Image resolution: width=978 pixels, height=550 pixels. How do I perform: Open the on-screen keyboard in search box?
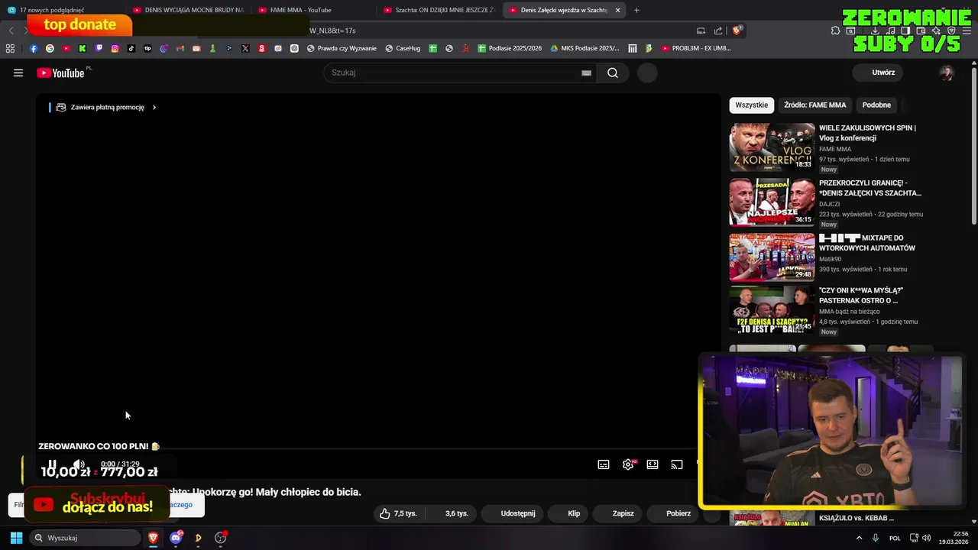pyautogui.click(x=586, y=73)
